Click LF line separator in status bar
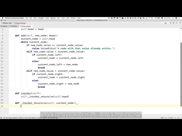182x136 pixels. pyautogui.click(x=166, y=118)
